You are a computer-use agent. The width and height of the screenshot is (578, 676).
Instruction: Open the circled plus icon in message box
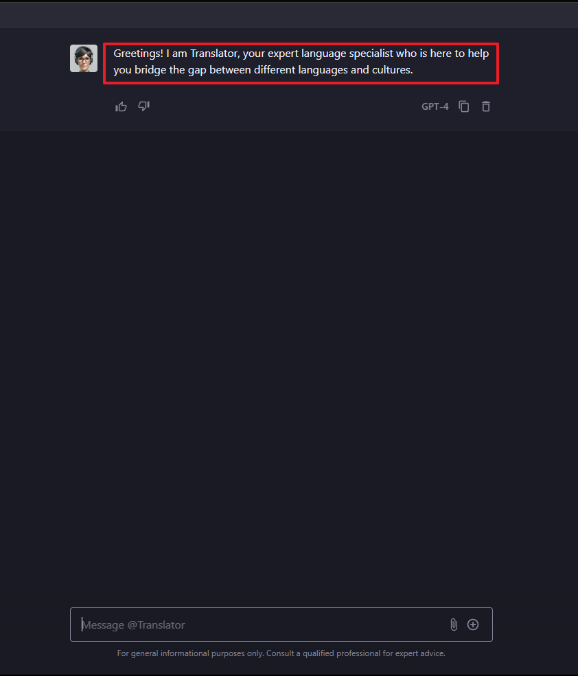473,625
